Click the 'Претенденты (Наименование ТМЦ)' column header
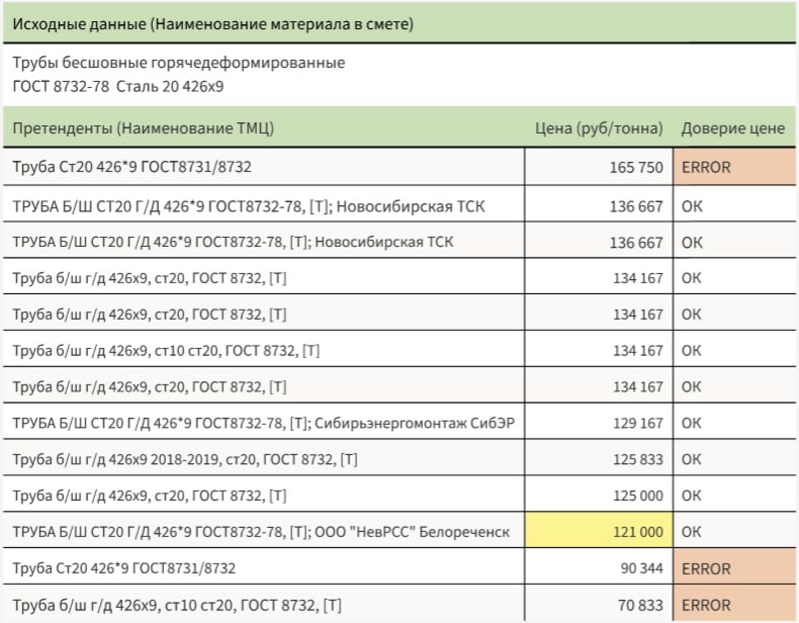 click(x=143, y=128)
